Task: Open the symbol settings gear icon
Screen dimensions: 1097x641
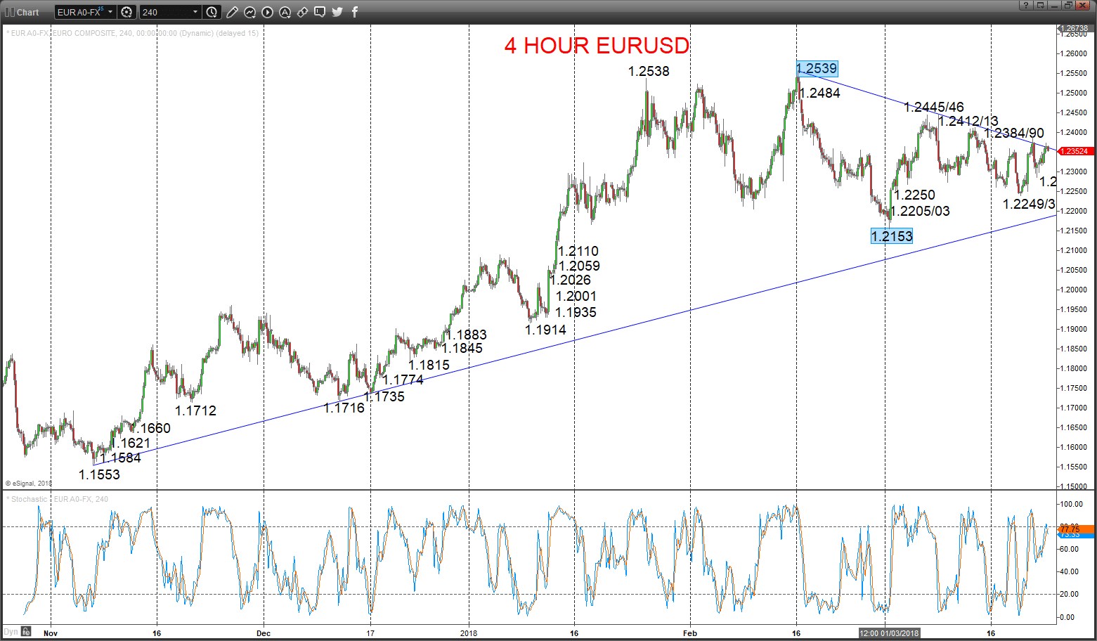Action: coord(126,12)
